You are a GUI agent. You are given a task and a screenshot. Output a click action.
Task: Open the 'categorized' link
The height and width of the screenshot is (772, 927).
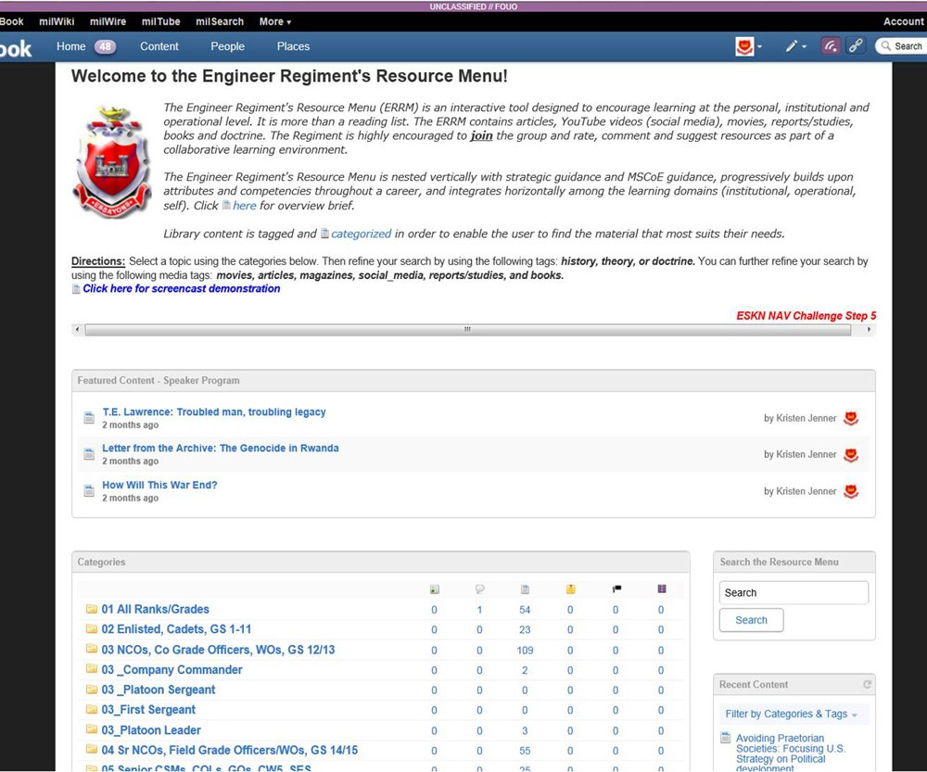click(x=361, y=234)
